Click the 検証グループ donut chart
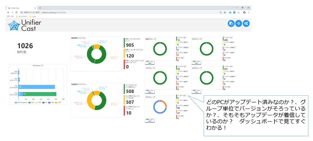 click(x=160, y=49)
